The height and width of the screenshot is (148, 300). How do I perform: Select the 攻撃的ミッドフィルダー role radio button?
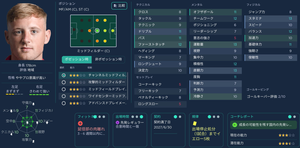pos(64,82)
